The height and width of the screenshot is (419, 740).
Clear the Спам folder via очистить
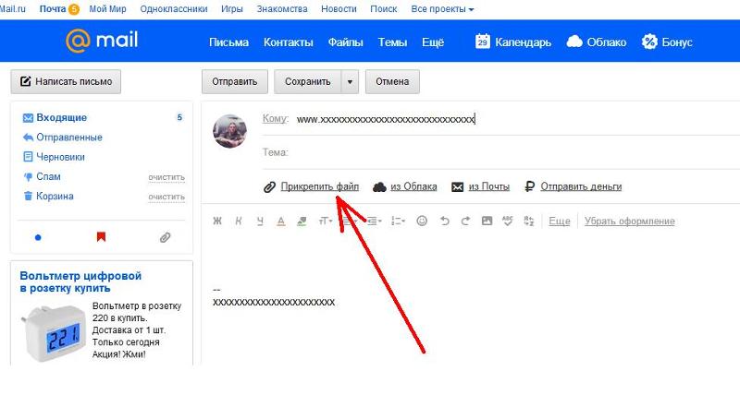click(166, 177)
